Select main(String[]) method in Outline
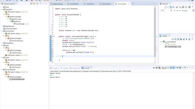Image resolution: width=195 pixels, height=109 pixels. (x=173, y=47)
